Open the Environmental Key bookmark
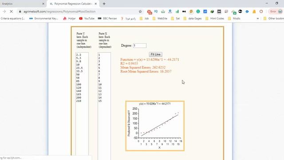Screen dimensions: 284x160 43,19
